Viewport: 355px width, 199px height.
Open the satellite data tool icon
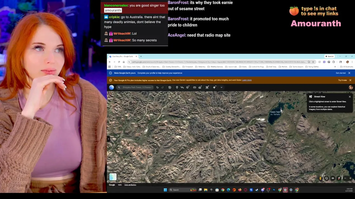(207, 87)
